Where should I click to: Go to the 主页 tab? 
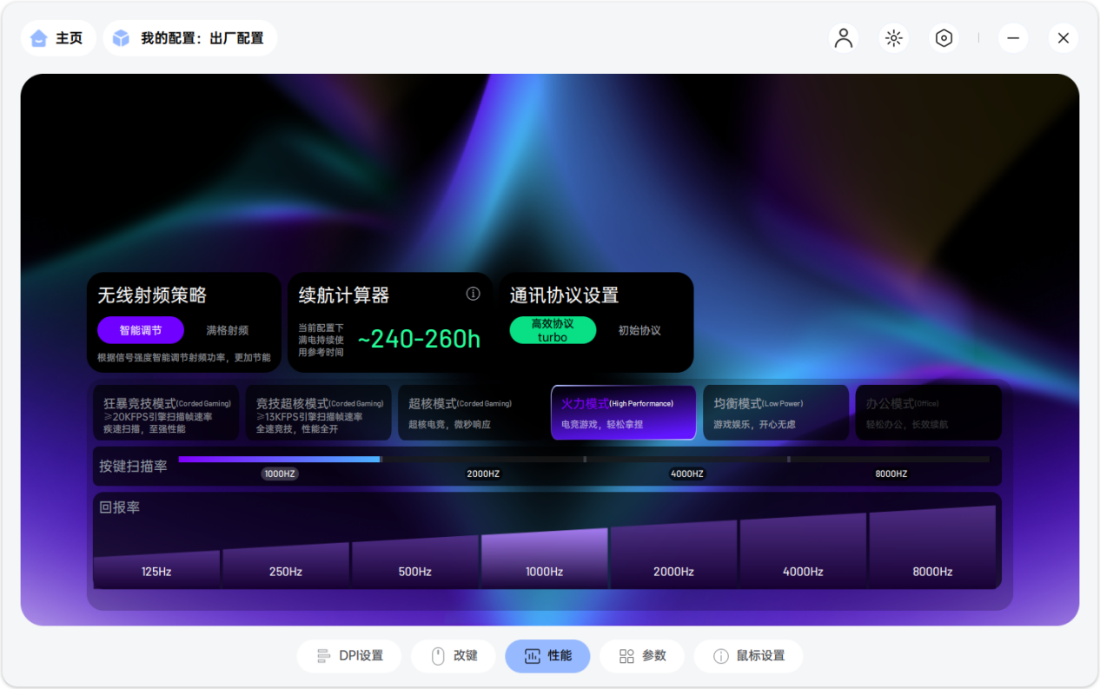coord(58,37)
